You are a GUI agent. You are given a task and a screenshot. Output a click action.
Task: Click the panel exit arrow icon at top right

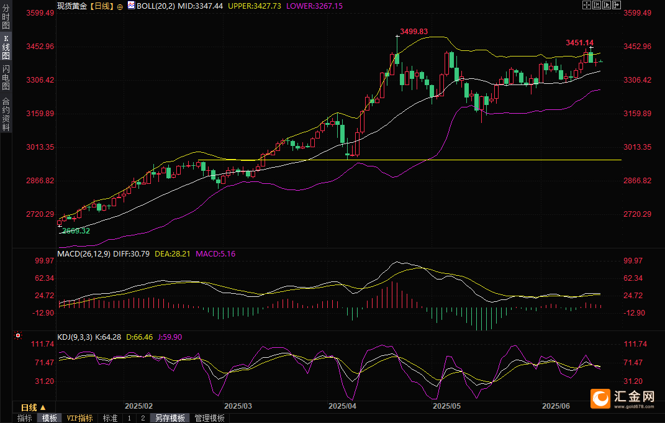pos(617,5)
